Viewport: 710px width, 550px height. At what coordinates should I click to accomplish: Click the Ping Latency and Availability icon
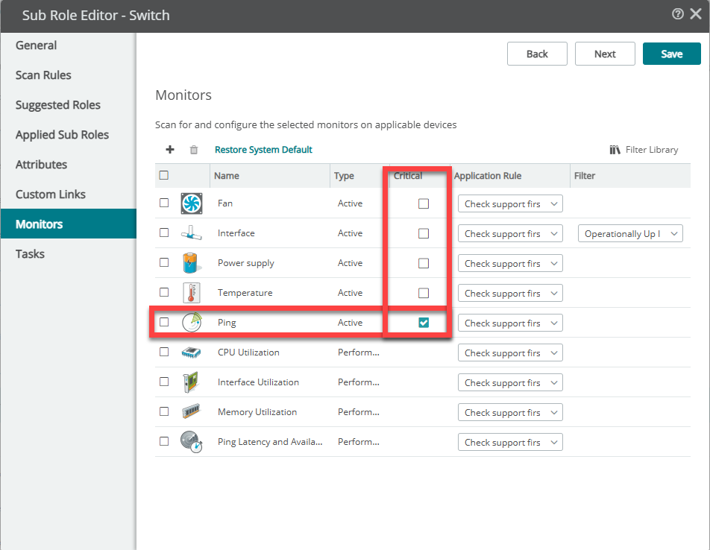191,442
